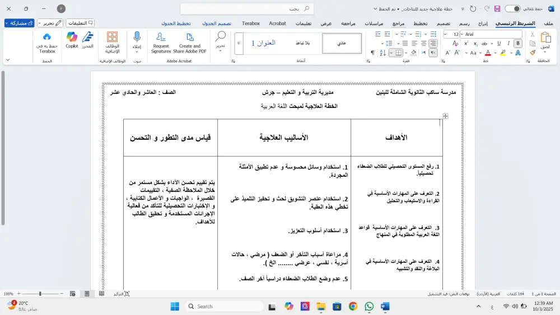
Task: Click the red font color A swatch
Action: click(488, 53)
